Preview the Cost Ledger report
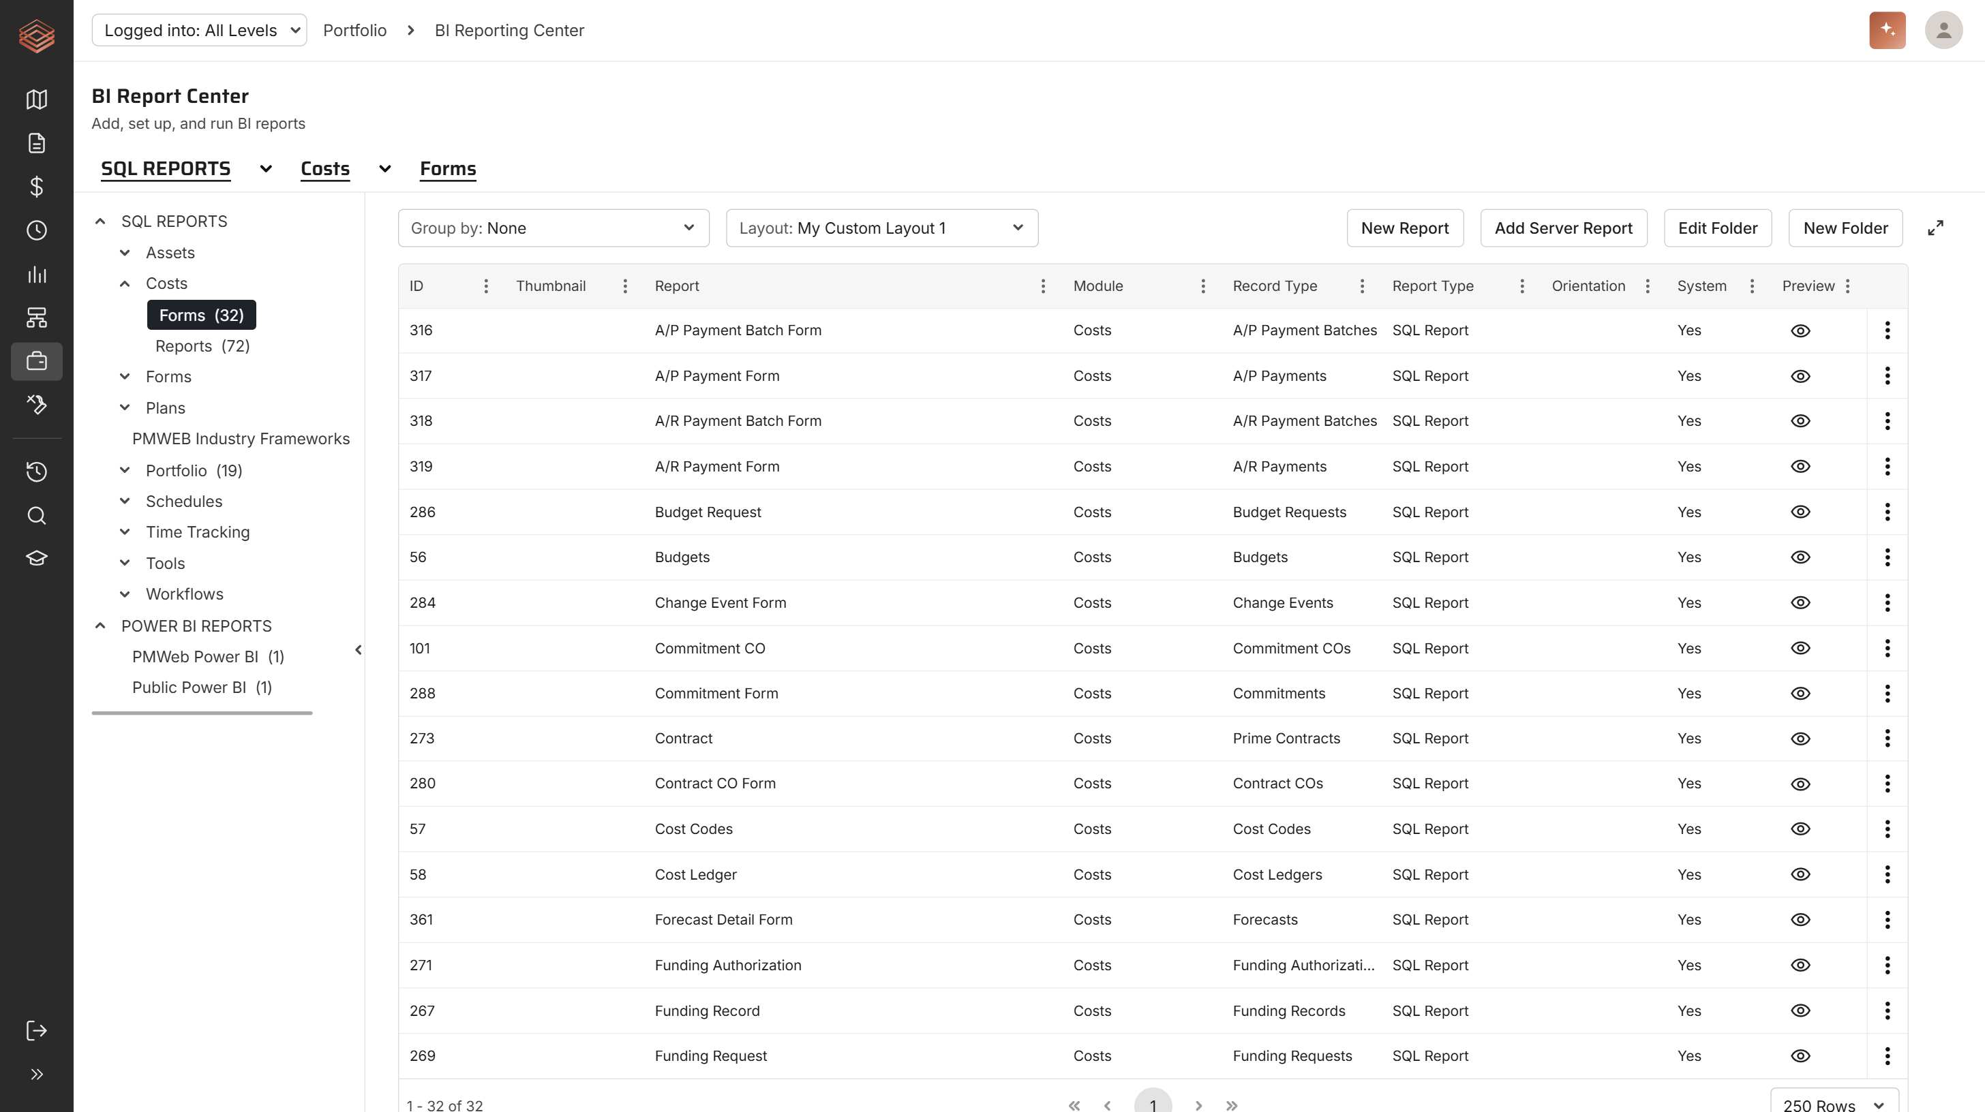The image size is (1985, 1112). tap(1800, 875)
